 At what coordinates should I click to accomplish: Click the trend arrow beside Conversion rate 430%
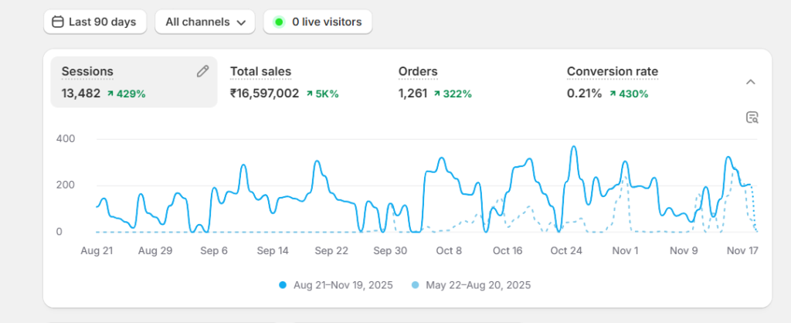tap(613, 94)
